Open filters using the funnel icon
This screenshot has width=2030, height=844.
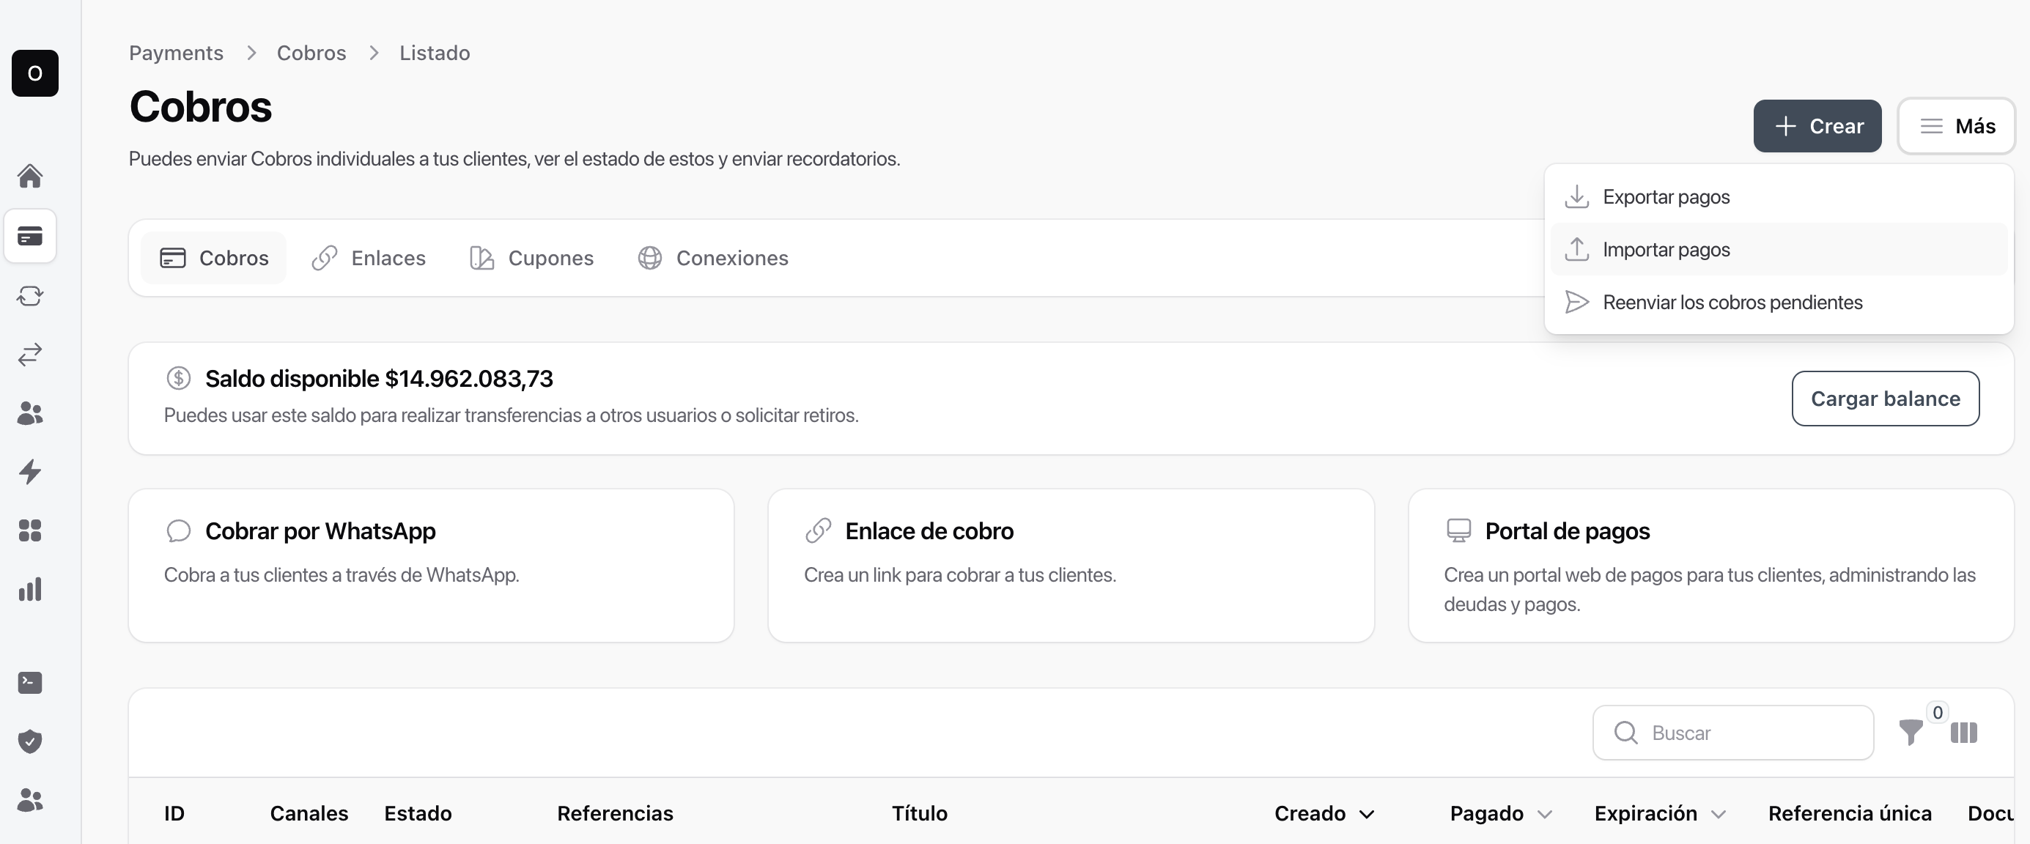click(1911, 733)
